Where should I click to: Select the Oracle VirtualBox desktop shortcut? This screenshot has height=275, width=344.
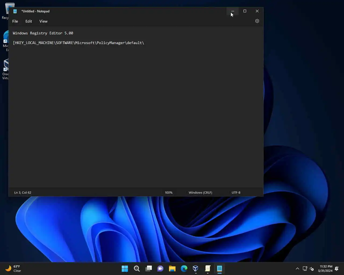click(6, 69)
